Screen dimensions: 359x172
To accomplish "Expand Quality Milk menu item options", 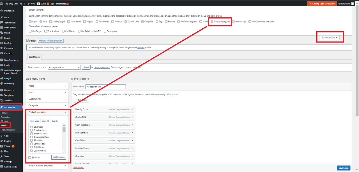I will pos(133,117).
